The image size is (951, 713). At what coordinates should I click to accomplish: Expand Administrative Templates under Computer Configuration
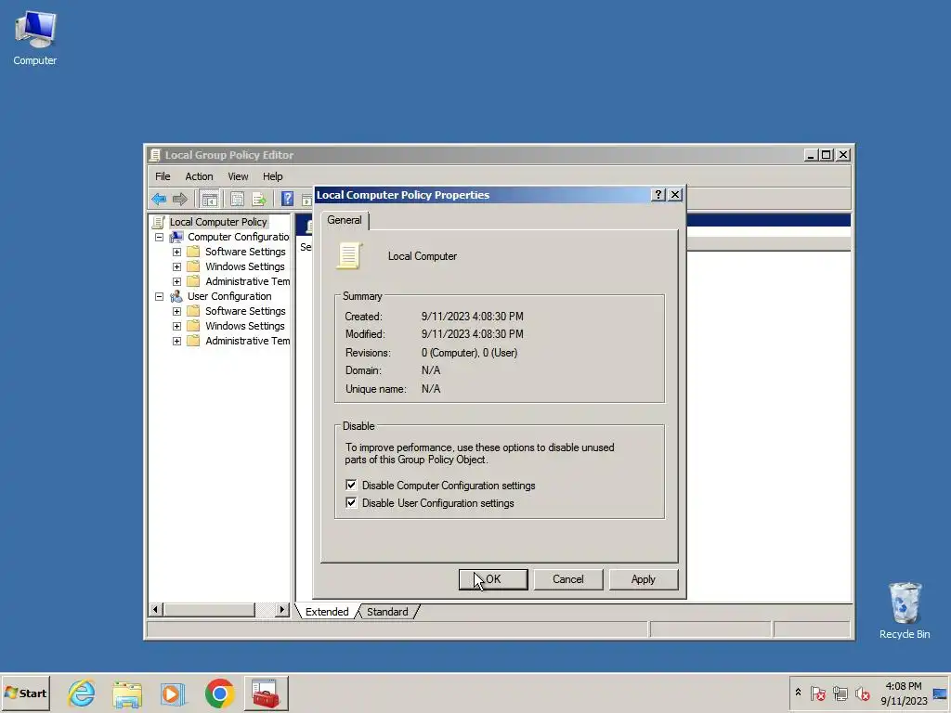[x=176, y=281]
